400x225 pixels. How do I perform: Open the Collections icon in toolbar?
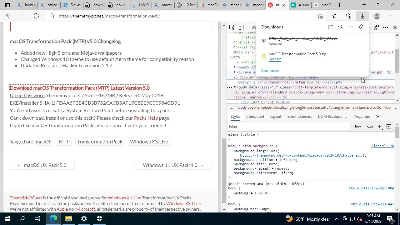pyautogui.click(x=349, y=16)
